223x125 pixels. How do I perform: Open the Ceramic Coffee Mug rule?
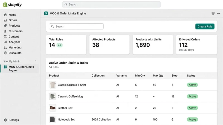pos(70,96)
